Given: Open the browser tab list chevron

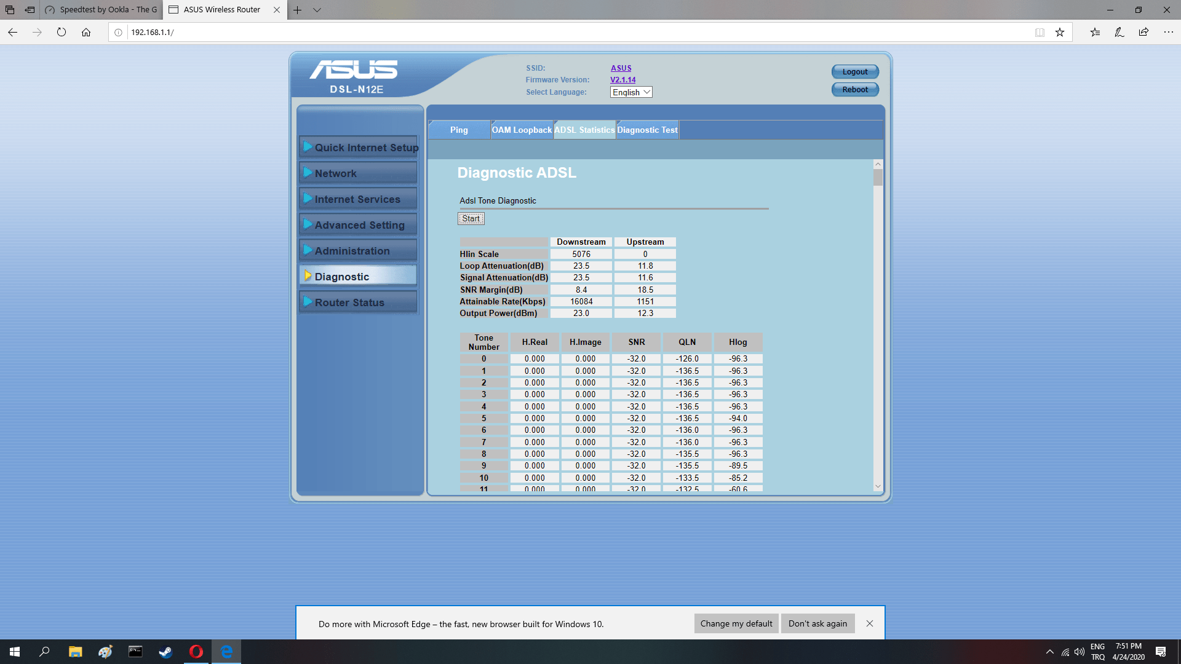Looking at the screenshot, I should (x=317, y=10).
